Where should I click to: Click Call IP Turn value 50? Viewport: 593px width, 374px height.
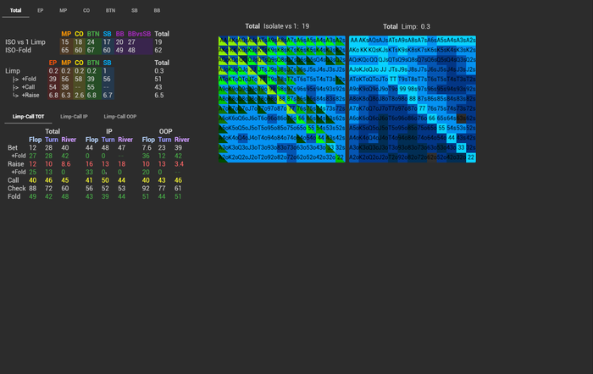105,180
